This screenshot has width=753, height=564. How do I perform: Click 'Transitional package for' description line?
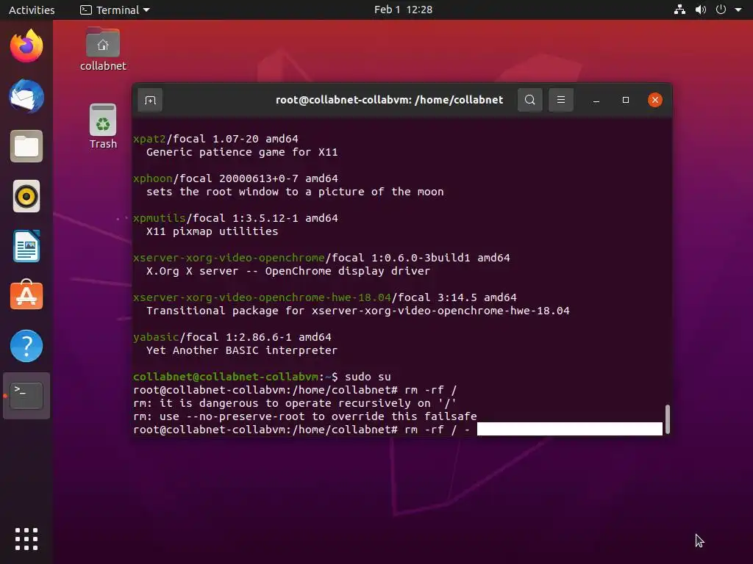tap(358, 311)
